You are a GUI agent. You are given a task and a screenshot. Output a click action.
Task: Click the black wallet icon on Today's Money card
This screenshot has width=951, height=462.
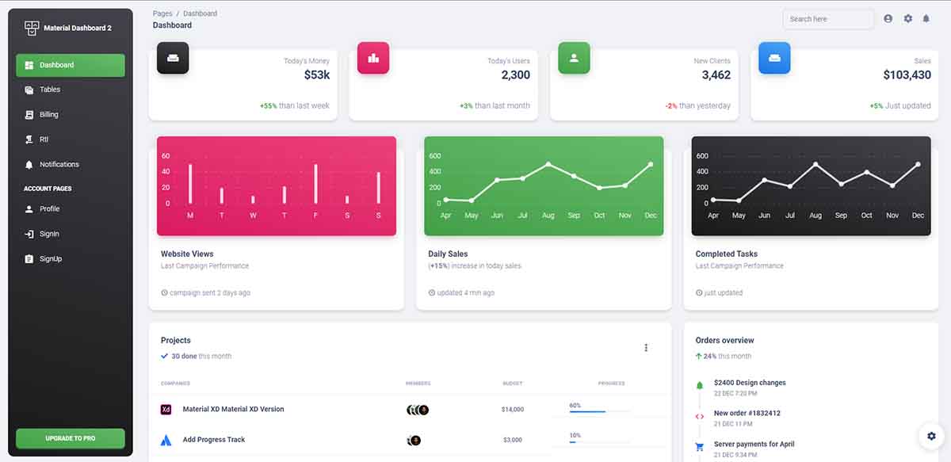coord(173,58)
